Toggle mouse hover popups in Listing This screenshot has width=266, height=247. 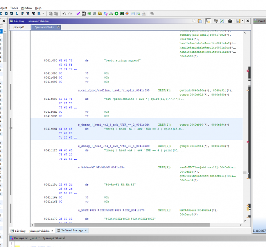pos(208,21)
